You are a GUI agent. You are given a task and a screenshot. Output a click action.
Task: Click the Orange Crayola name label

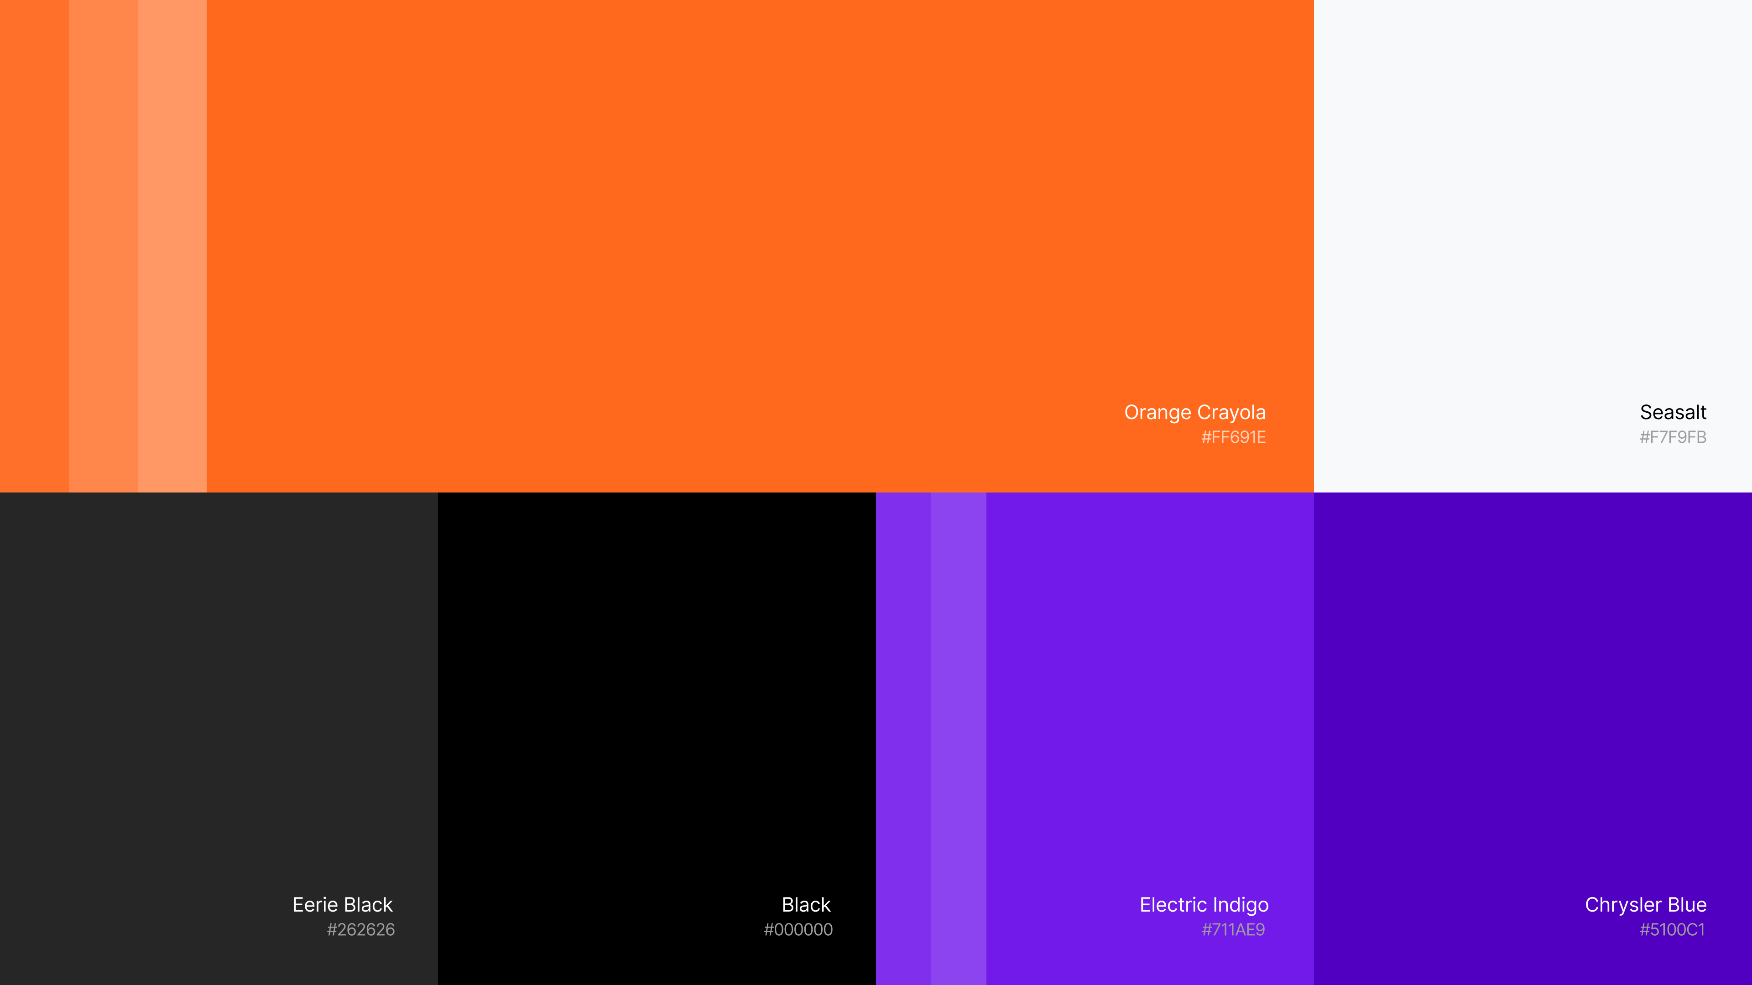click(x=1194, y=412)
